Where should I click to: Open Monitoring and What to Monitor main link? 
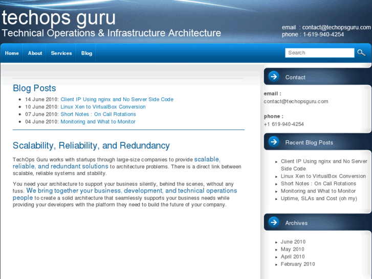(x=98, y=121)
